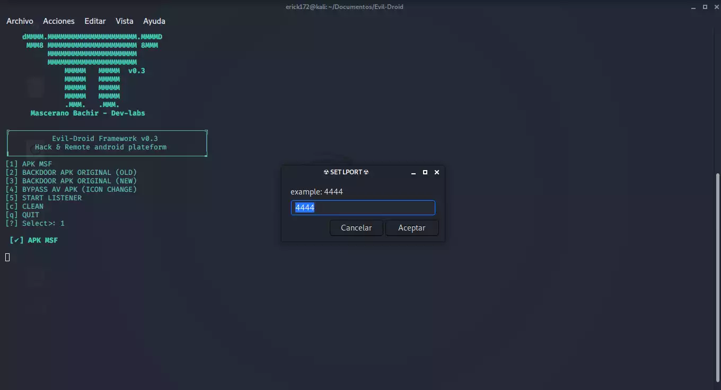The width and height of the screenshot is (721, 390).
Task: Click "Hack & Remote android plateform" text
Action: tap(101, 147)
